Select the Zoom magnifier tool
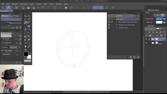The width and height of the screenshot is (167, 94). click(29, 43)
